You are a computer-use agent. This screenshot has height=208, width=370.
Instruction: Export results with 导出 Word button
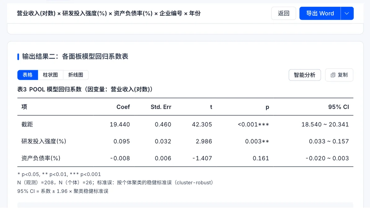tap(320, 13)
